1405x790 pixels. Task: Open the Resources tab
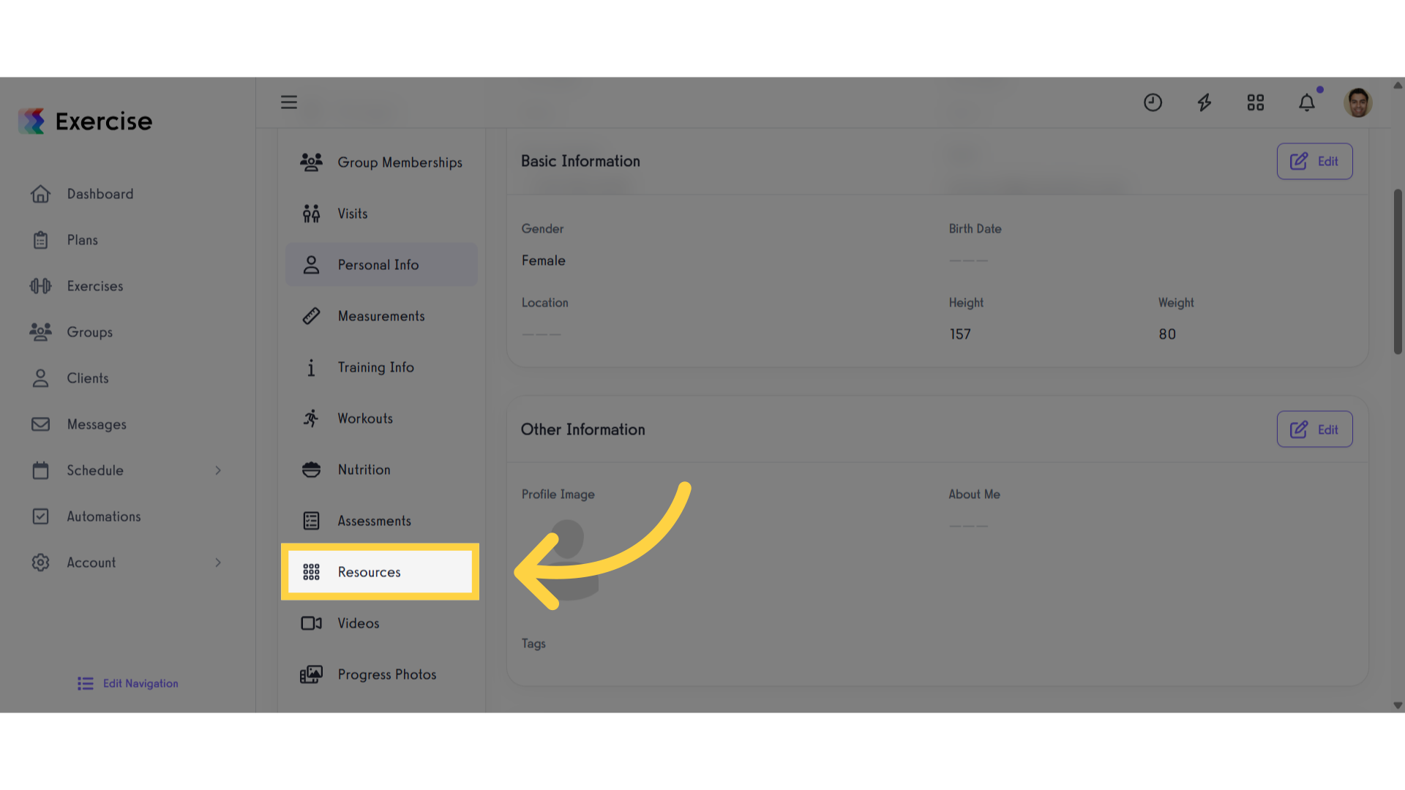pos(381,572)
